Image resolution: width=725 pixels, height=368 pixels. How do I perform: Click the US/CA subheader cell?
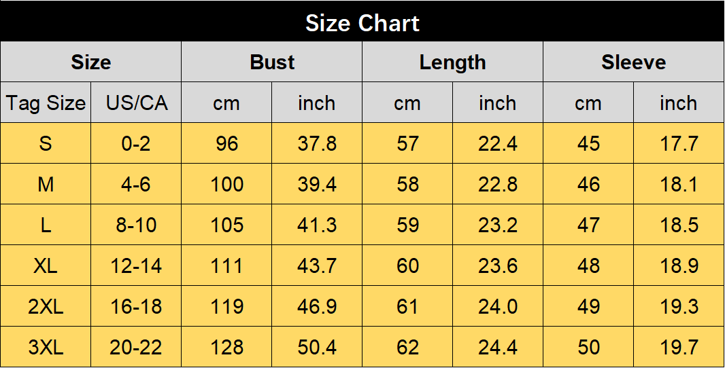click(136, 103)
